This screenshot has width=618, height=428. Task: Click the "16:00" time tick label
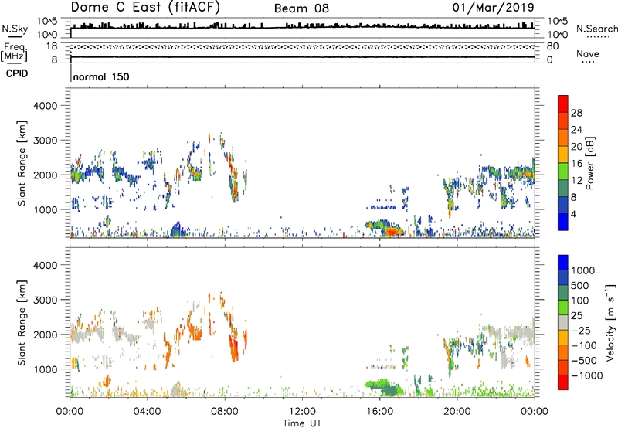pos(379,412)
